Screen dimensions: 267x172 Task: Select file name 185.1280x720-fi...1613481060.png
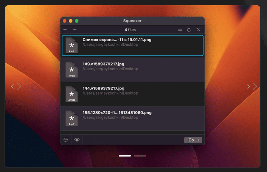pyautogui.click(x=117, y=113)
